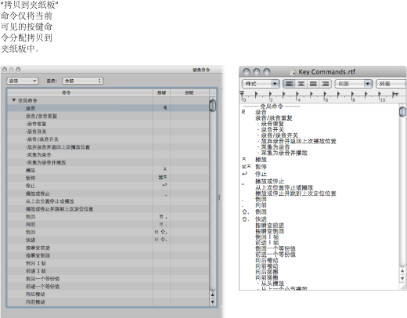The width and height of the screenshot is (407, 318).
Task: Select the 停止 command row
Action: pyautogui.click(x=108, y=186)
